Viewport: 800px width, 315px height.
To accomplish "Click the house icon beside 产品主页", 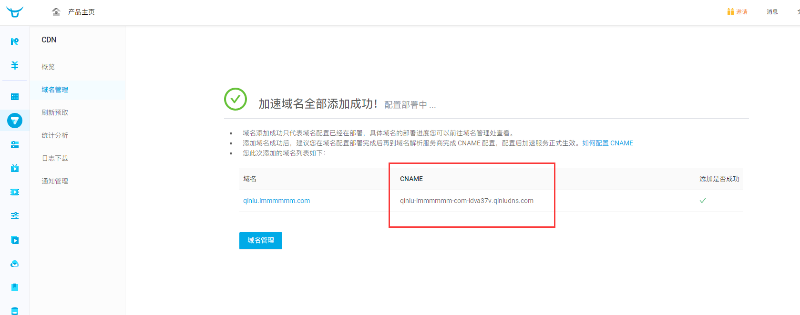I will pos(56,12).
